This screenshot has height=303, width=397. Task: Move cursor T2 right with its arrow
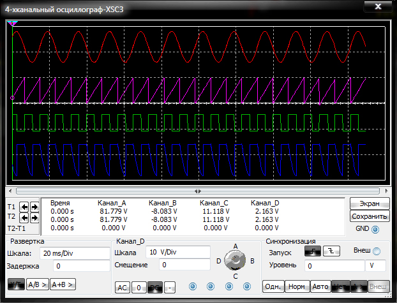coord(34,218)
